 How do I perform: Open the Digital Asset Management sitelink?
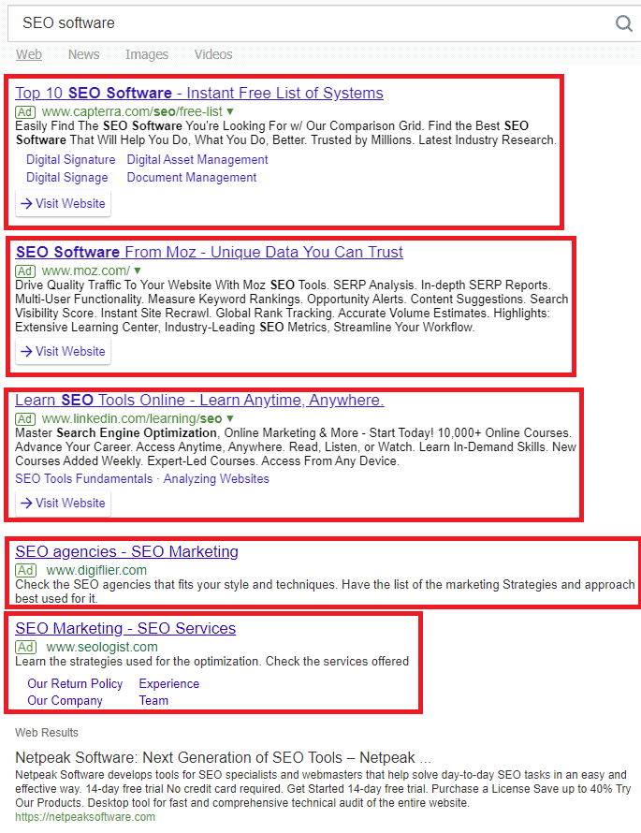(x=197, y=160)
